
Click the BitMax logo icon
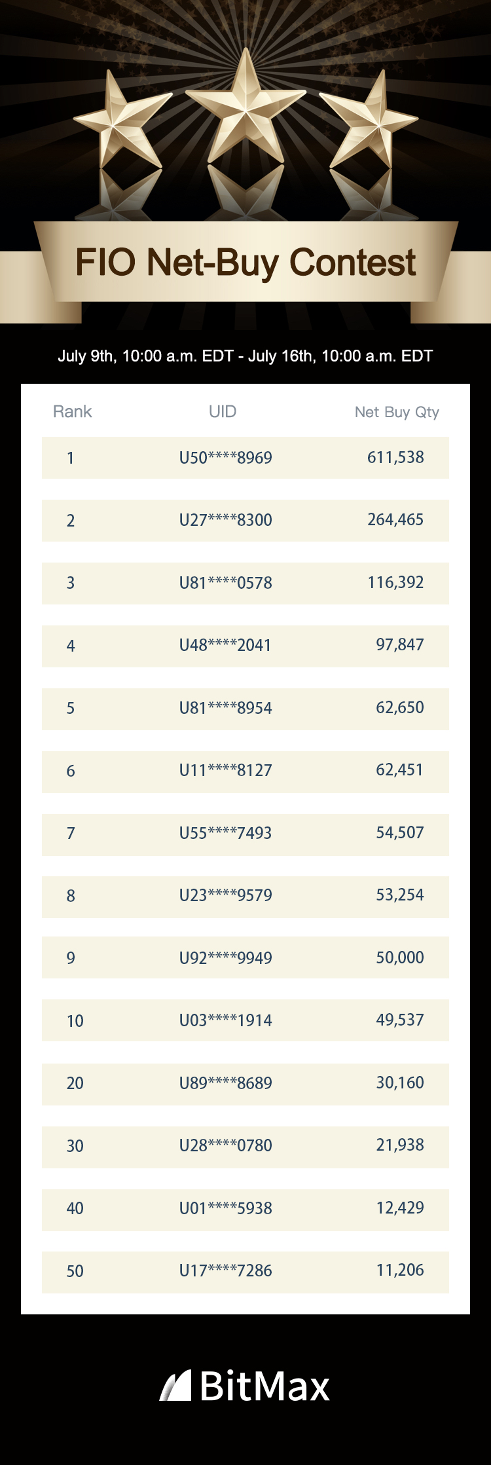click(175, 1385)
